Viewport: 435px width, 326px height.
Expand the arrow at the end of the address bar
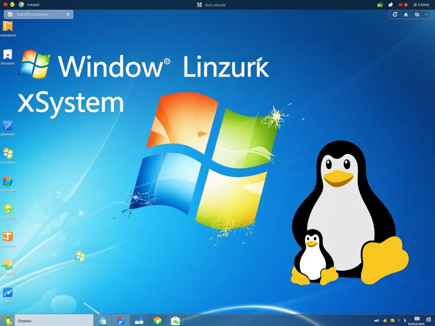pos(68,14)
